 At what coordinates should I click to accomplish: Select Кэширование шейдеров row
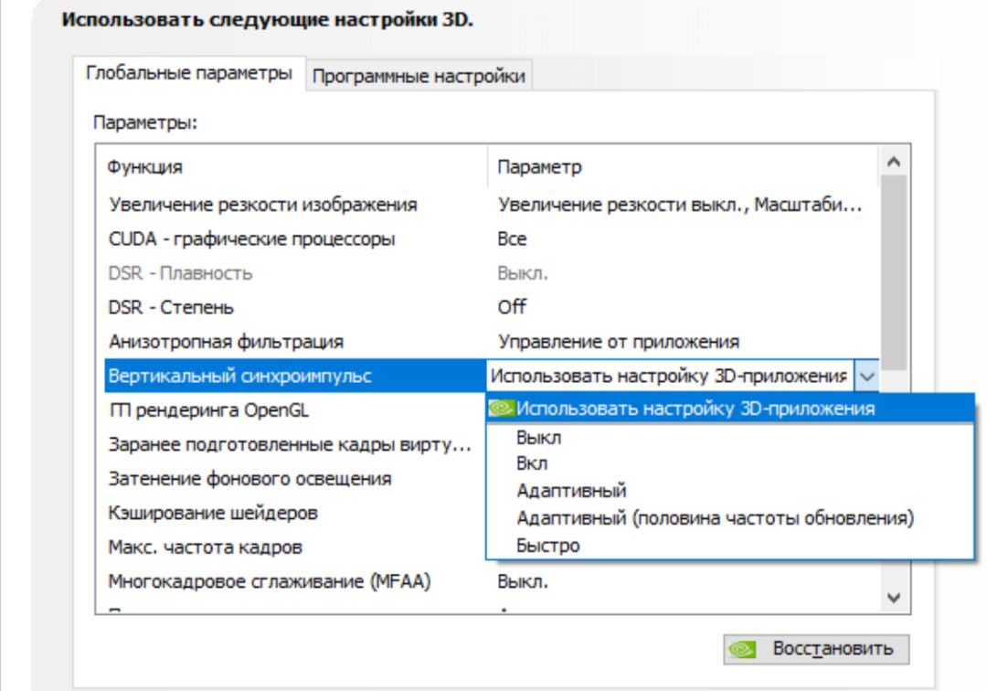tap(296, 513)
